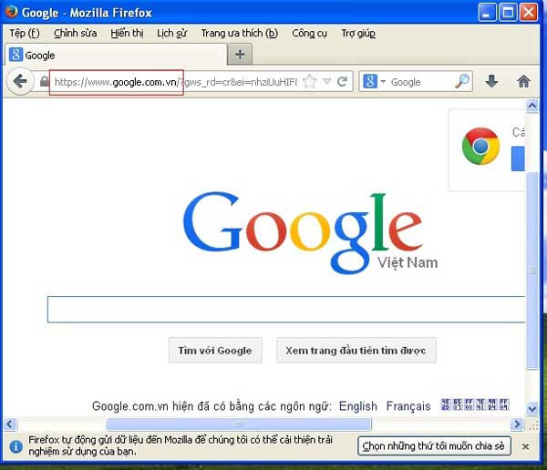Click the blue info icon in notification bar
This screenshot has width=547, height=470.
pyautogui.click(x=15, y=446)
